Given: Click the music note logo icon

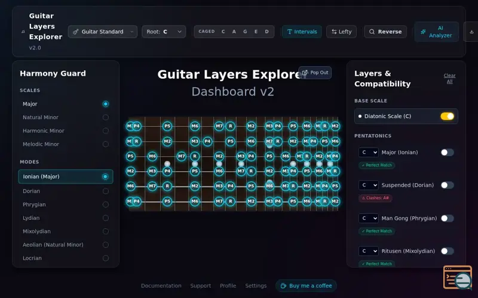Looking at the screenshot, I should point(23,32).
